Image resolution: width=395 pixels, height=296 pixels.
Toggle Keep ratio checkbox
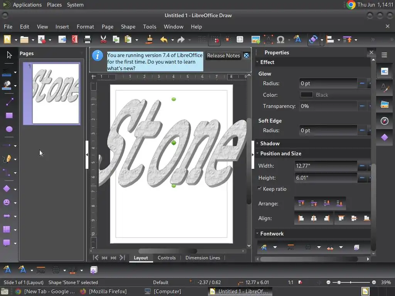[272, 189]
